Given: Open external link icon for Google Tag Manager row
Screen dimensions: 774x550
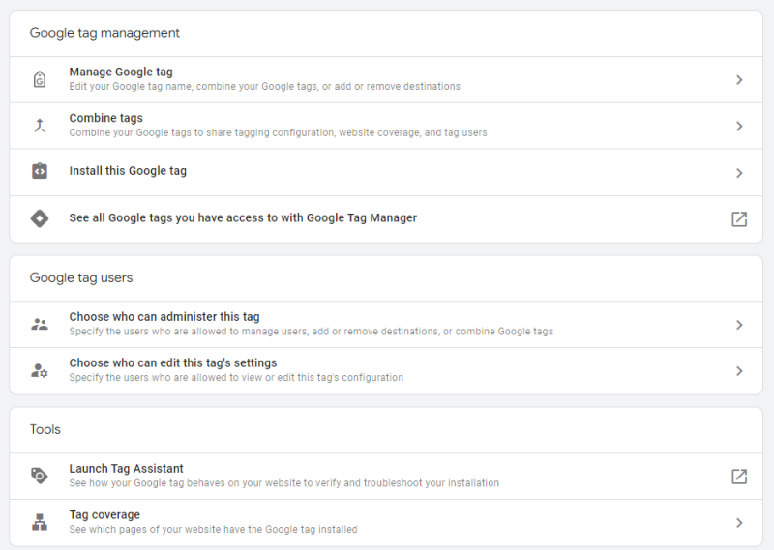Looking at the screenshot, I should [x=739, y=218].
